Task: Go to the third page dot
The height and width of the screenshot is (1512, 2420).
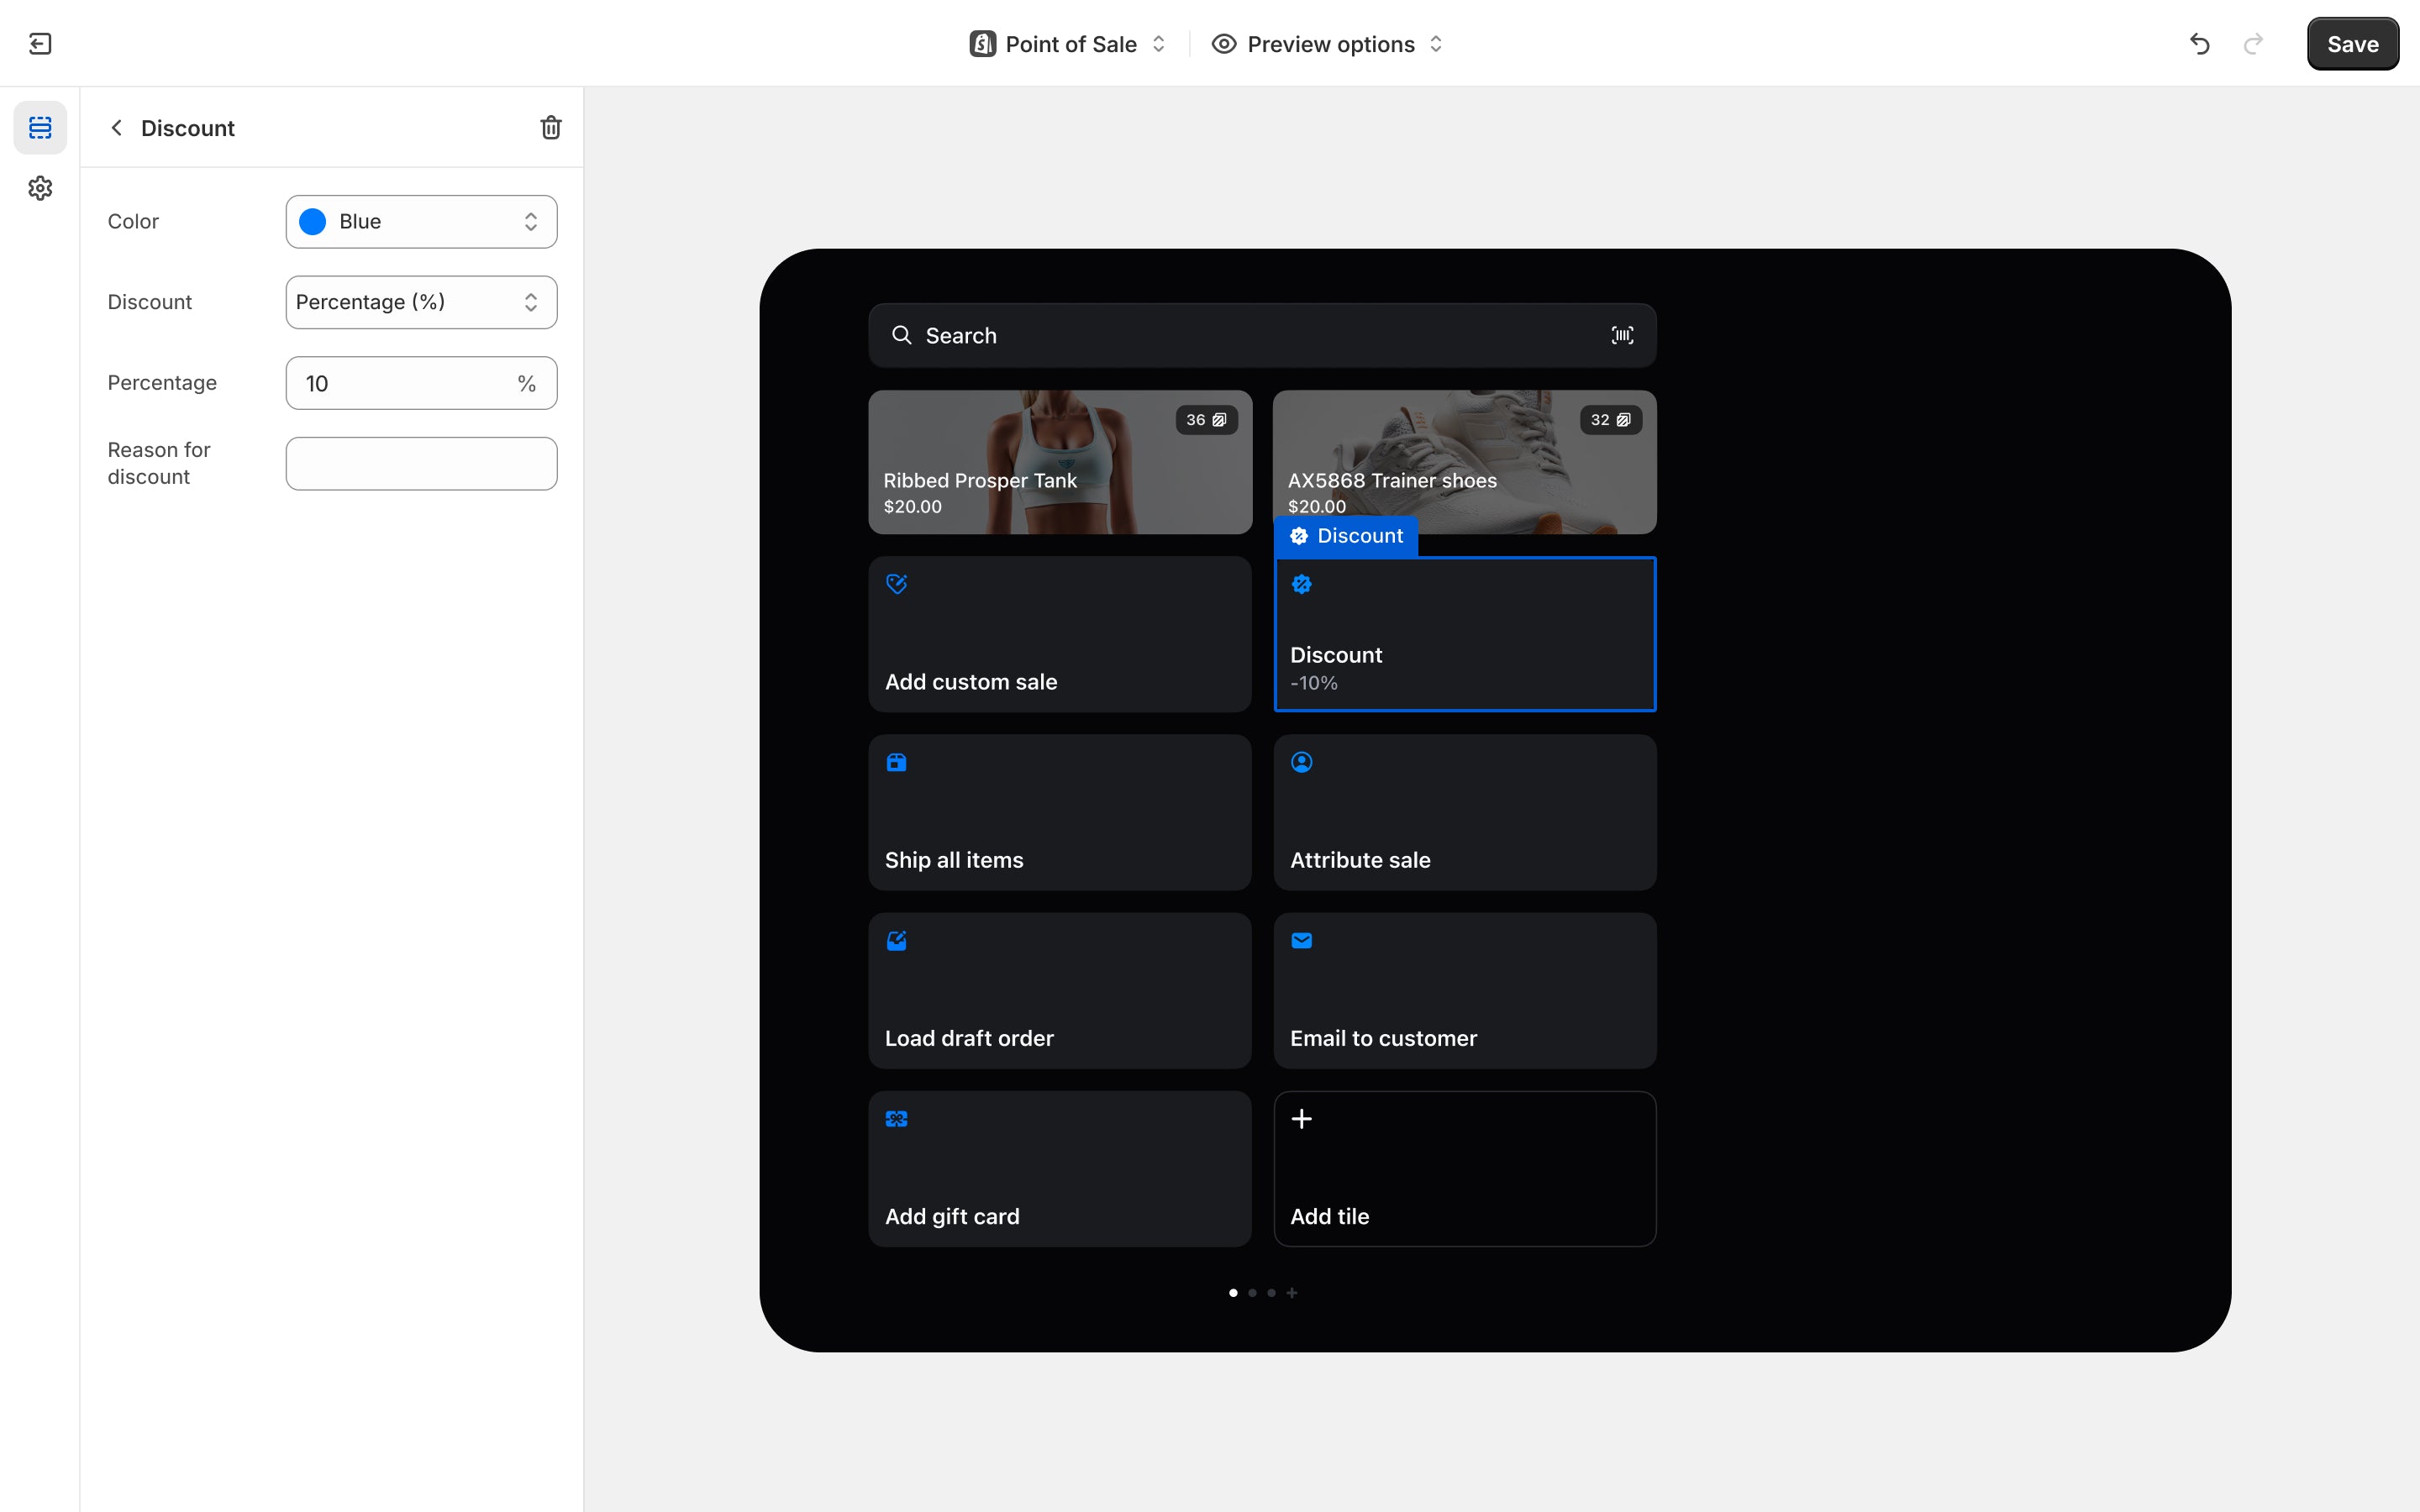Action: click(1271, 1293)
